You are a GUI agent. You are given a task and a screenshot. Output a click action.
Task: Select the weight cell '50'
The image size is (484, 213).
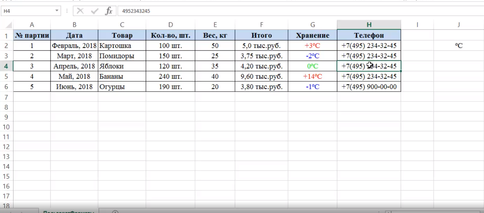coord(215,45)
